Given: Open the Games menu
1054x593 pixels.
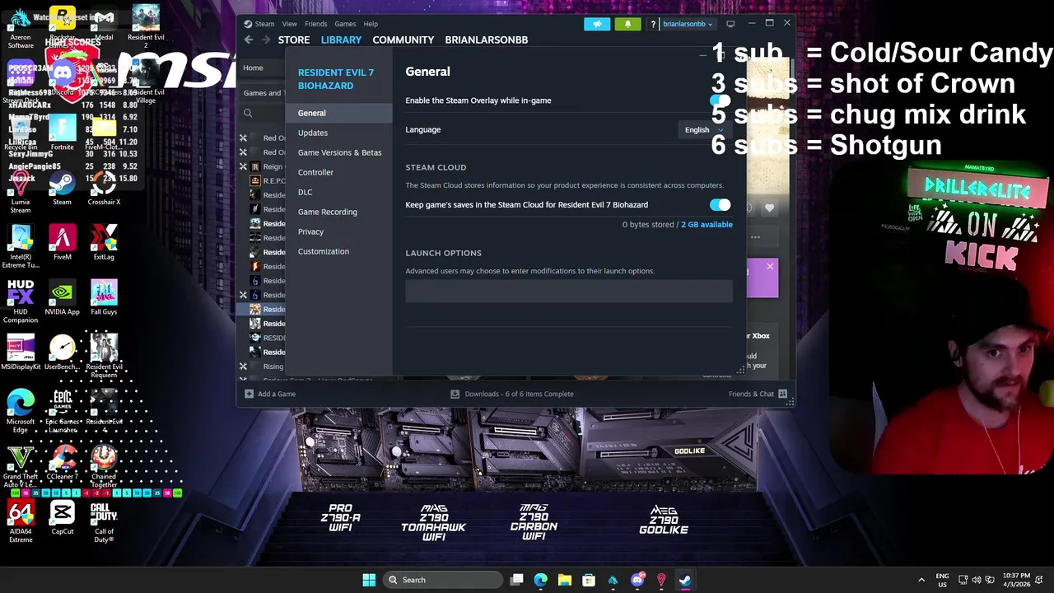Looking at the screenshot, I should [x=345, y=24].
